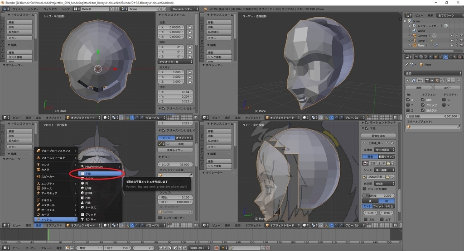Click the 画像を追加 add image button
464x251 pixels.
(378, 136)
